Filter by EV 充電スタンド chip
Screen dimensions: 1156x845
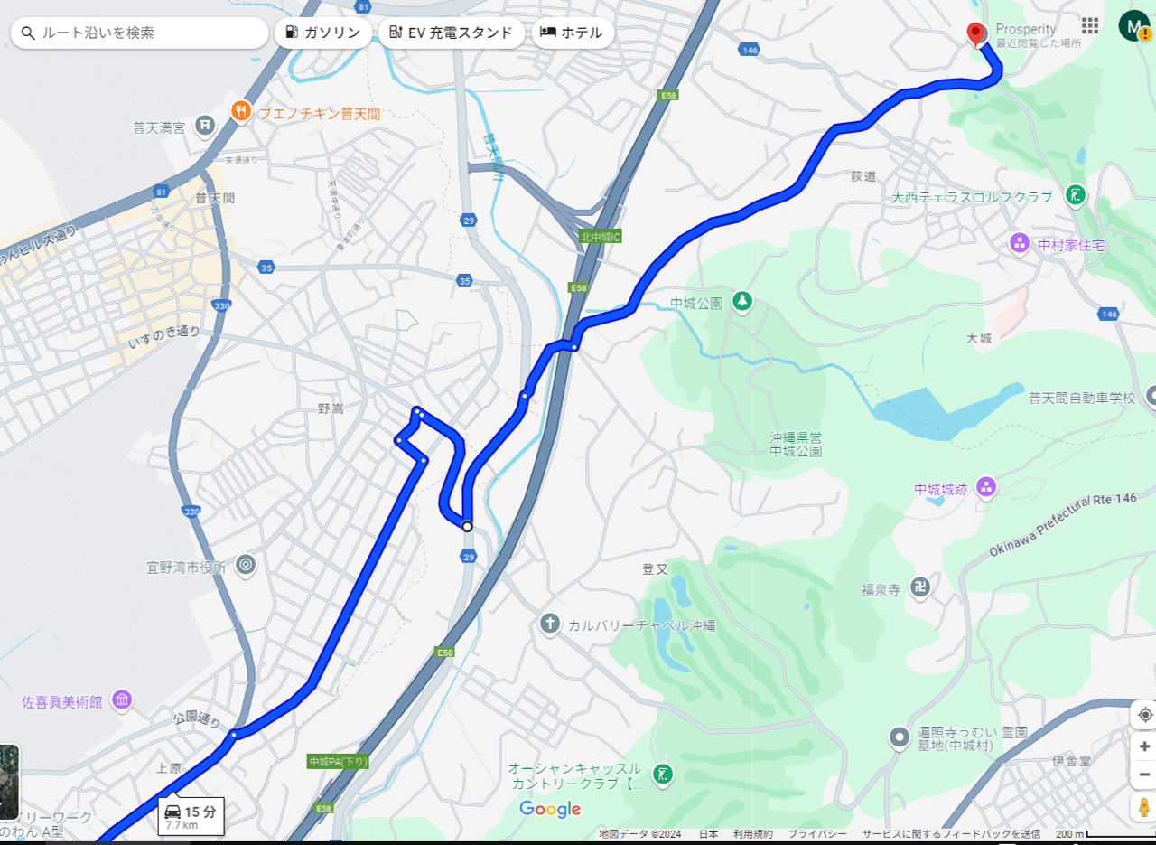pyautogui.click(x=452, y=33)
